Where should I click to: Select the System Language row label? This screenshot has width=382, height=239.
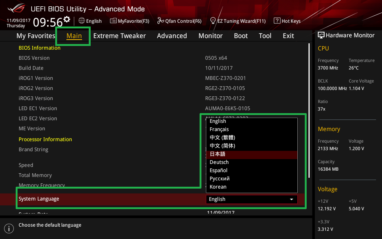coord(39,199)
